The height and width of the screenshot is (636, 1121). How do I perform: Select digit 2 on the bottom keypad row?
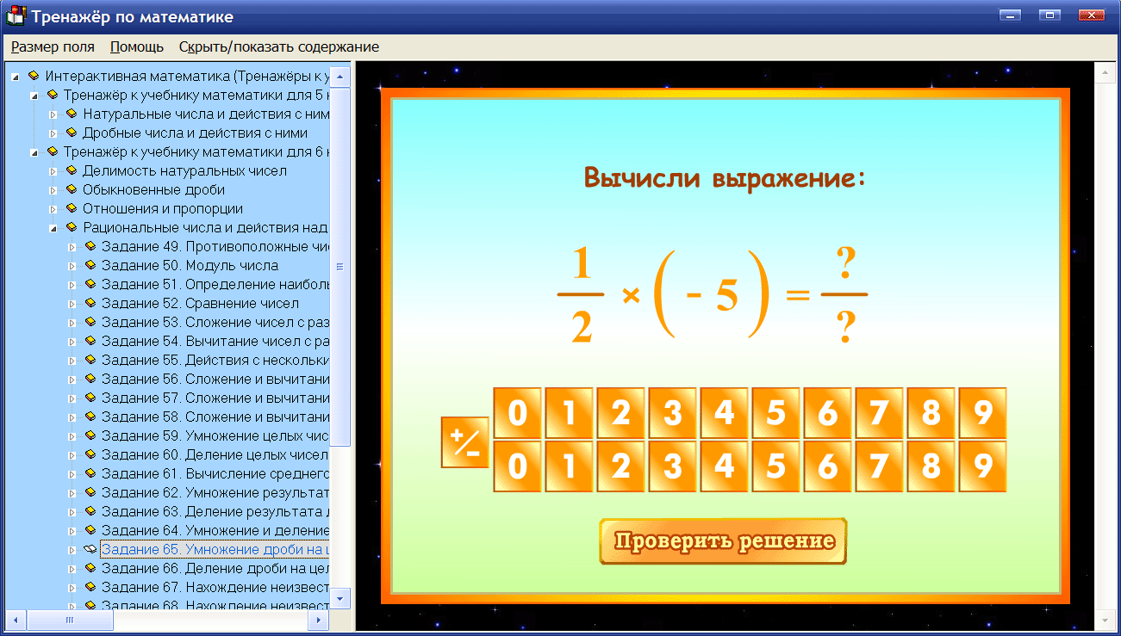[620, 467]
